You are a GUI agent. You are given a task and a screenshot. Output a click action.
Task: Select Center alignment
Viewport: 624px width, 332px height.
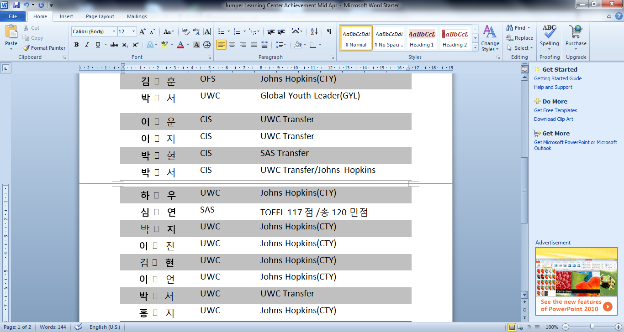pyautogui.click(x=232, y=45)
